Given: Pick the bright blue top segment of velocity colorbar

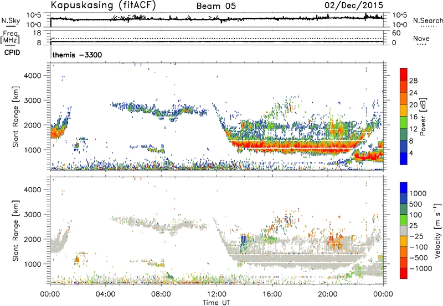Looking at the screenshot, I should 404,188.
